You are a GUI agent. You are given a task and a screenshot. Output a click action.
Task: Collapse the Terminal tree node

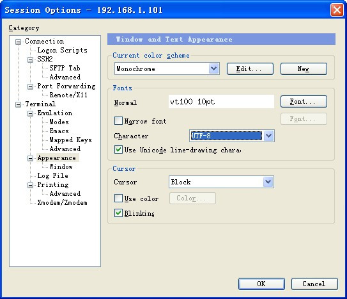[19, 104]
